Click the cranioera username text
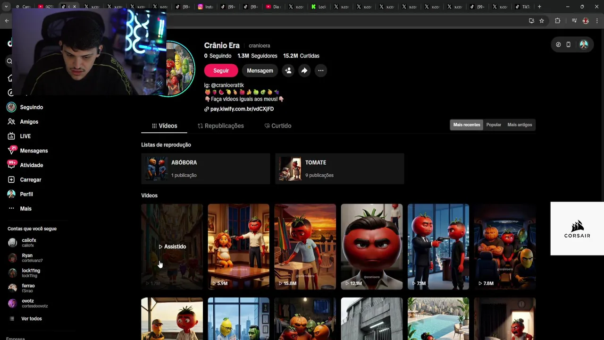Viewport: 604px width, 340px height. tap(260, 46)
